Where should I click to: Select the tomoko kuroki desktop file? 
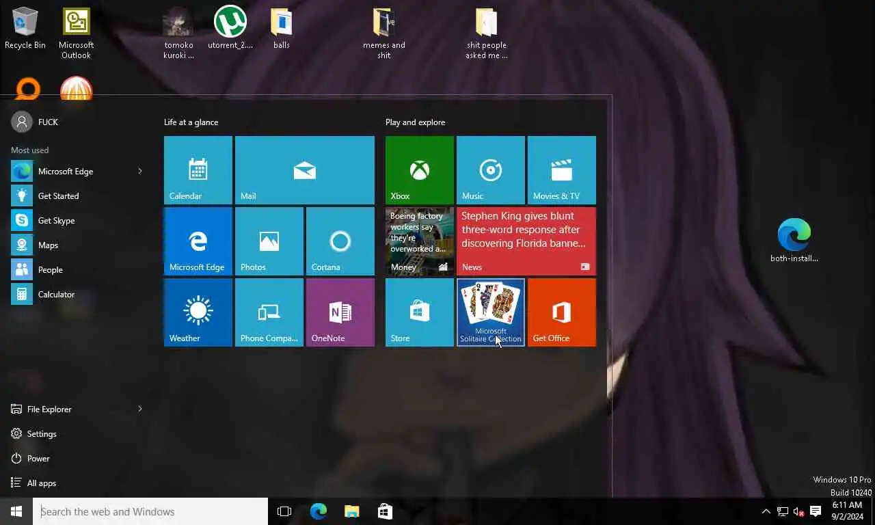[178, 34]
